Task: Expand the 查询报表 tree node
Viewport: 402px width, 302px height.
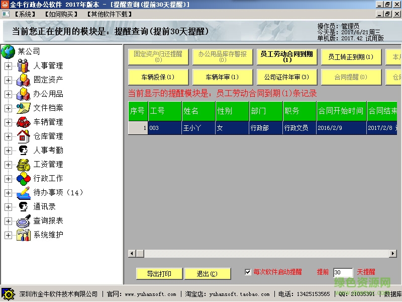Action: click(x=7, y=220)
